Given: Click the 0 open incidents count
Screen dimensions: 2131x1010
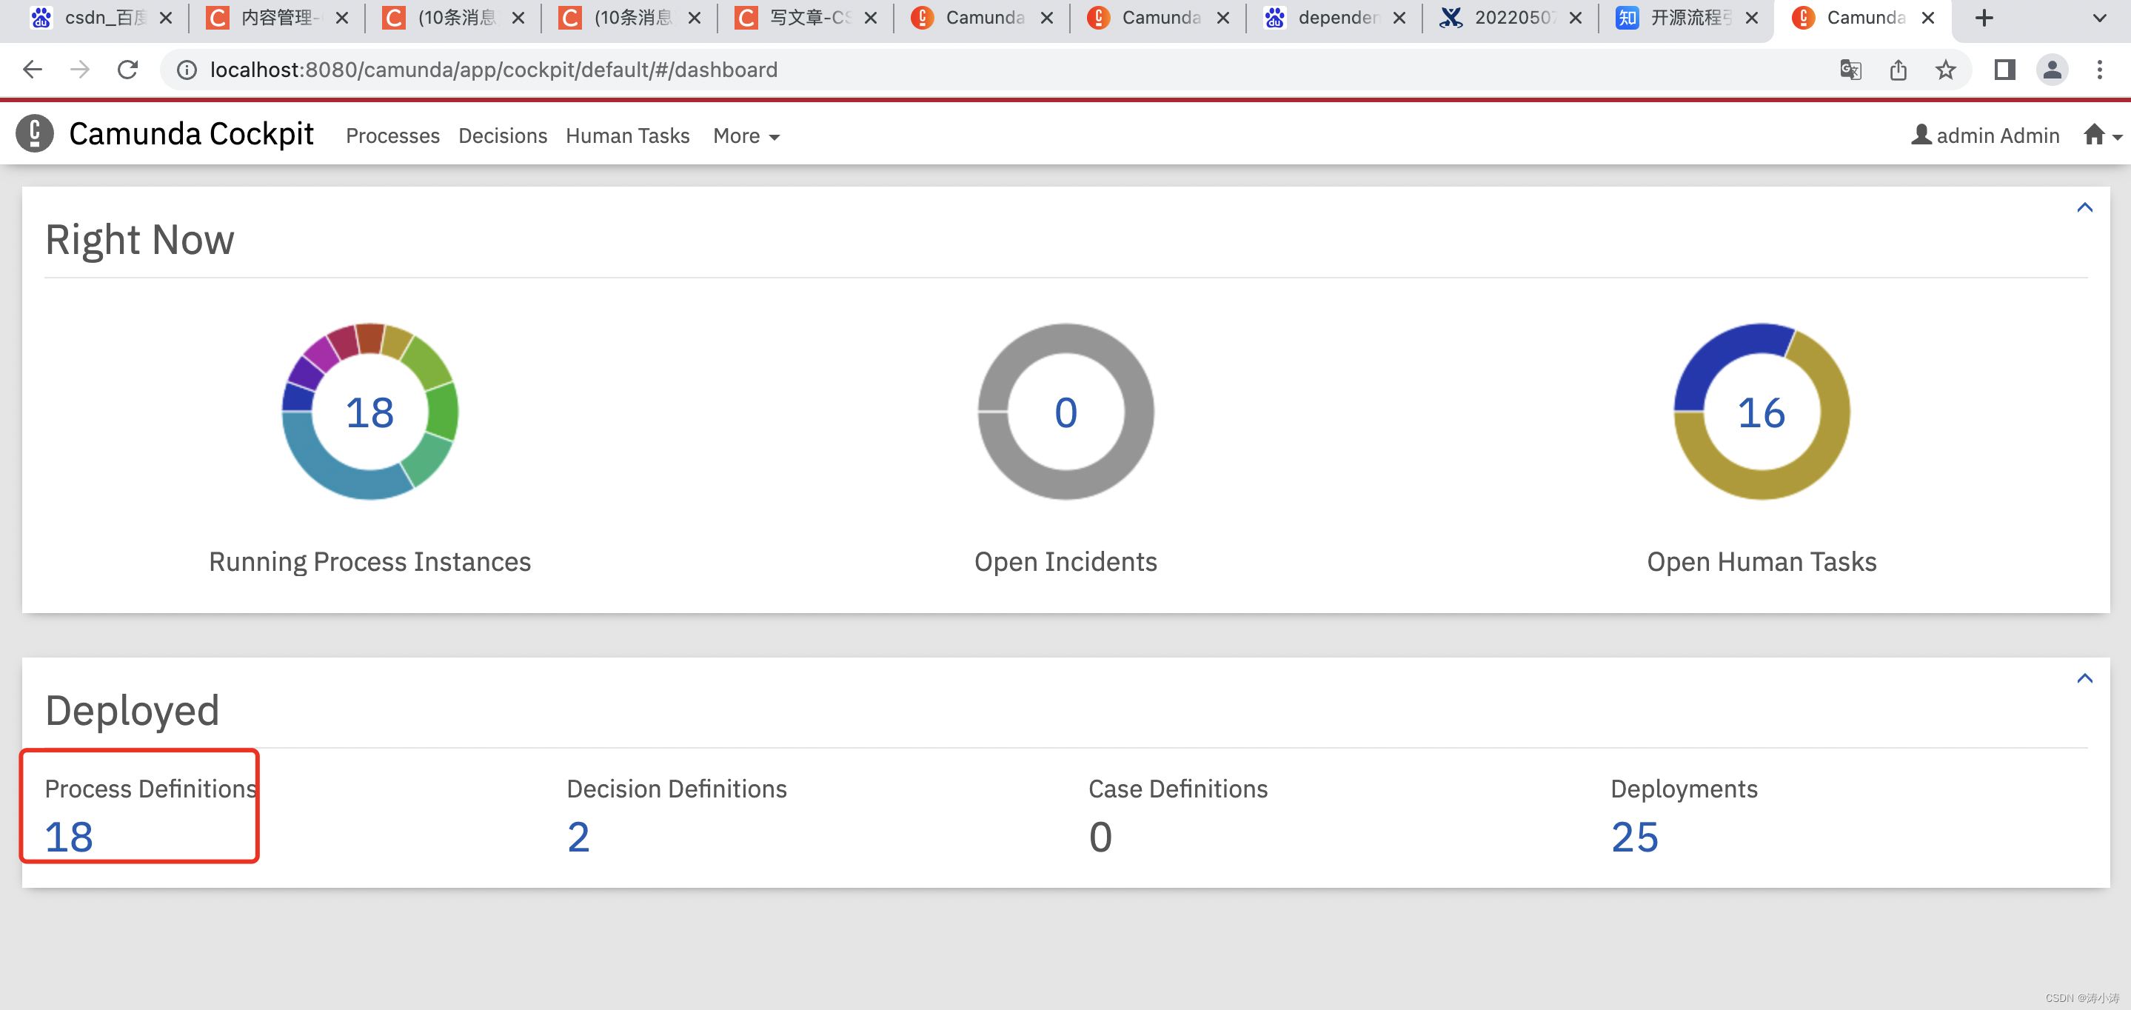Looking at the screenshot, I should (1065, 412).
